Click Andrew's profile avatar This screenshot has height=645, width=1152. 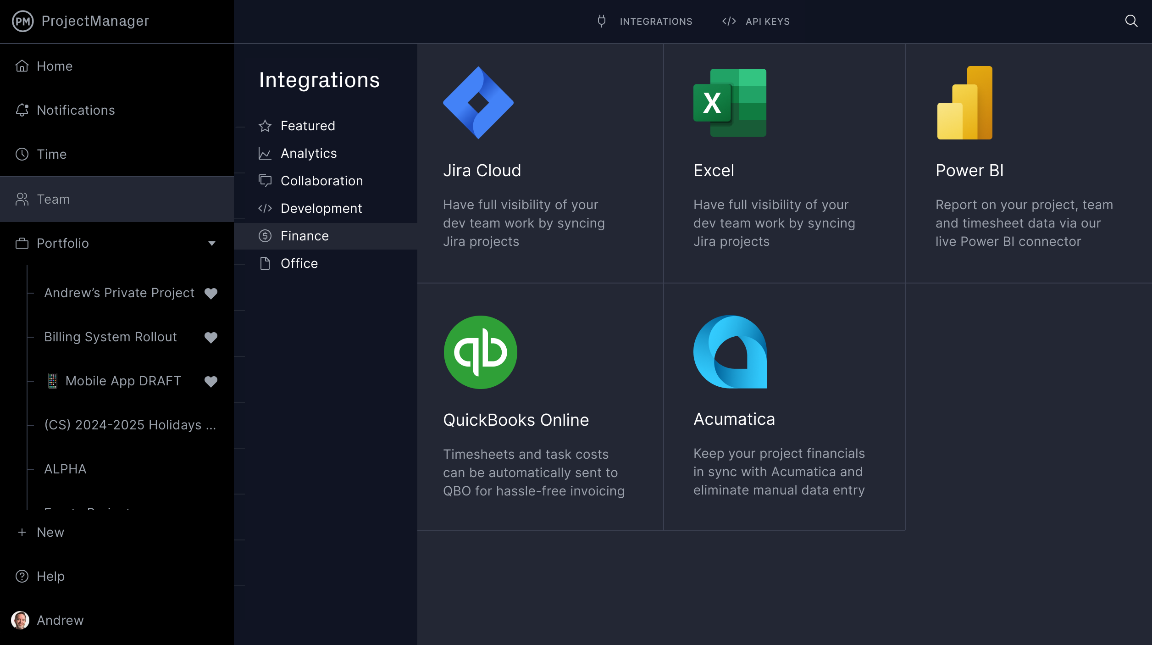(20, 620)
